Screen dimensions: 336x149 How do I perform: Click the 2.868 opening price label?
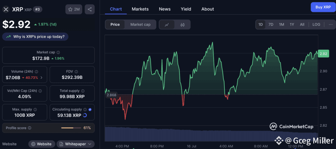coord(112,95)
